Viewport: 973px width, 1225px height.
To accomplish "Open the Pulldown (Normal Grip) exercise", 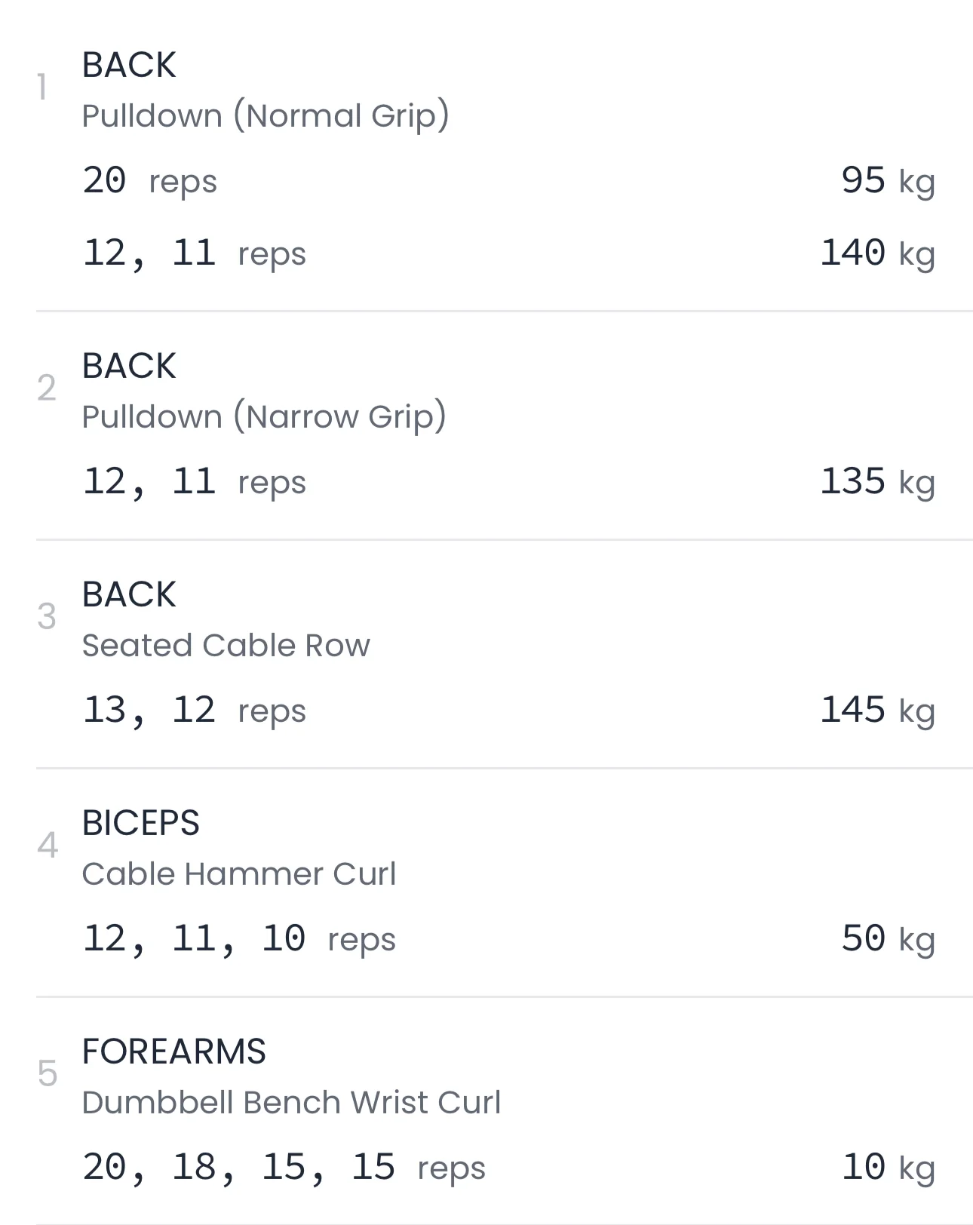I will point(265,116).
